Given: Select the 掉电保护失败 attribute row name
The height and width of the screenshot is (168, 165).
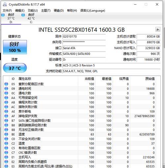Looking at the screenshot, I should click(x=28, y=116).
